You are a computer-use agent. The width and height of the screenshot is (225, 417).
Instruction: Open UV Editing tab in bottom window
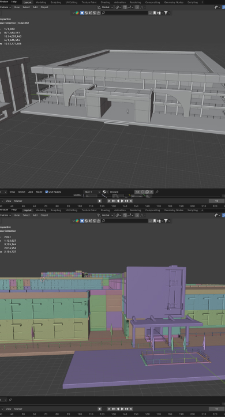click(72, 211)
